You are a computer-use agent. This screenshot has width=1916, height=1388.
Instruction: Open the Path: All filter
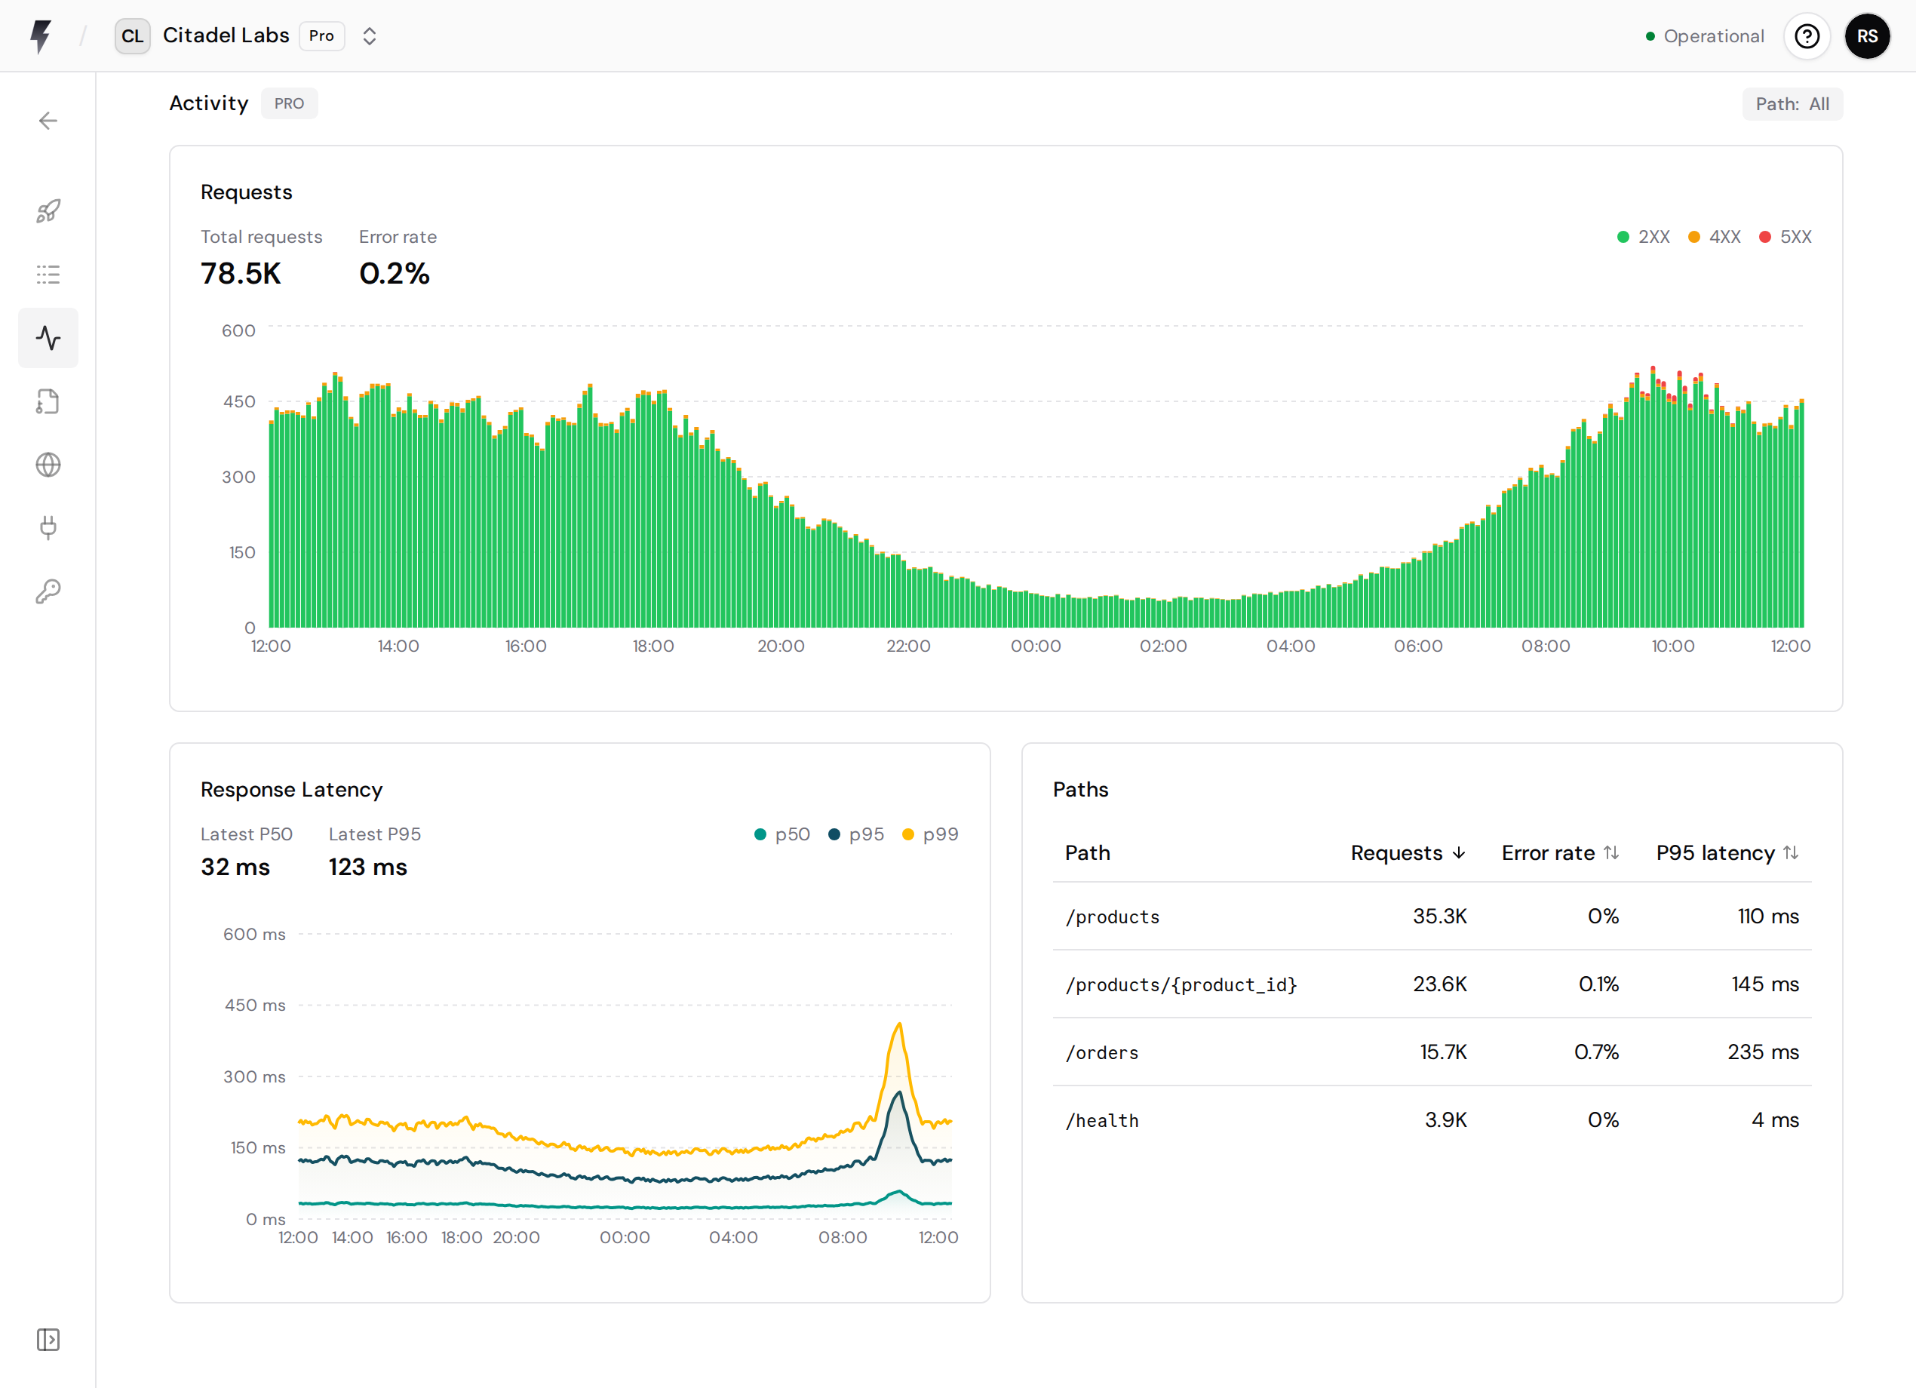pos(1792,104)
